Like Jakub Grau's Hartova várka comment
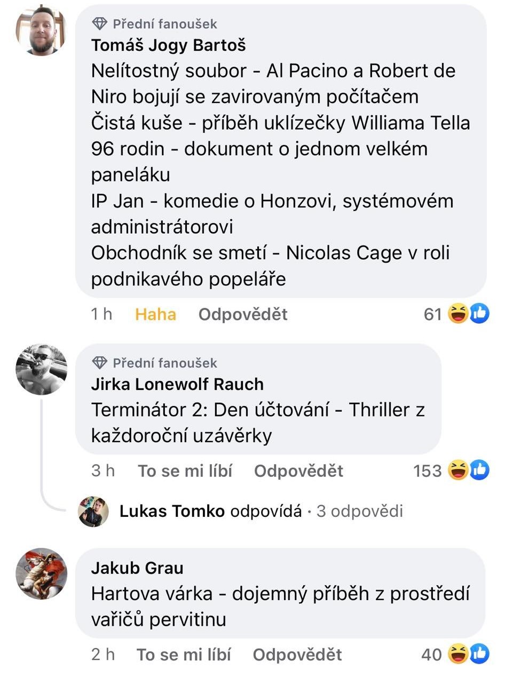 pyautogui.click(x=184, y=655)
